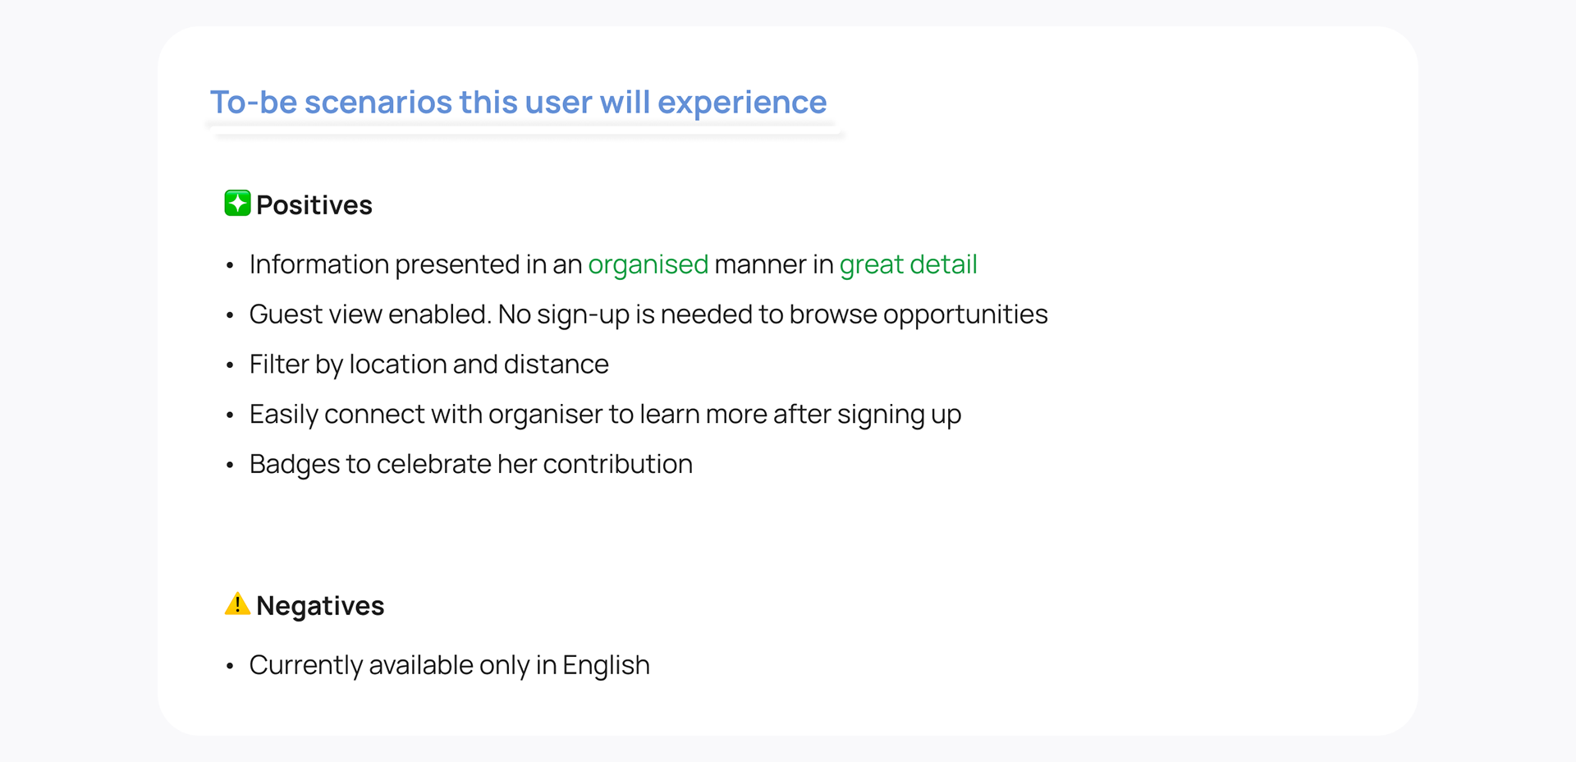Click the bullet dot before 'Badges to celebrate'
This screenshot has height=762, width=1576.
(x=230, y=466)
